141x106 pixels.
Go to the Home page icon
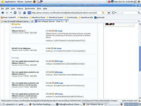pos(24,13)
